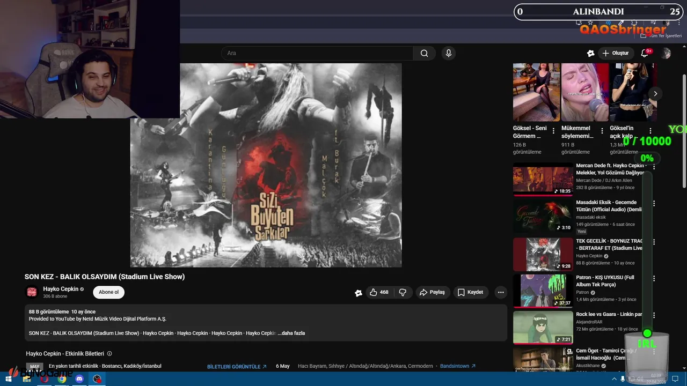Screen dimensions: 687x386
Task: Click the sparkle icon beside the like button
Action: pos(359,293)
